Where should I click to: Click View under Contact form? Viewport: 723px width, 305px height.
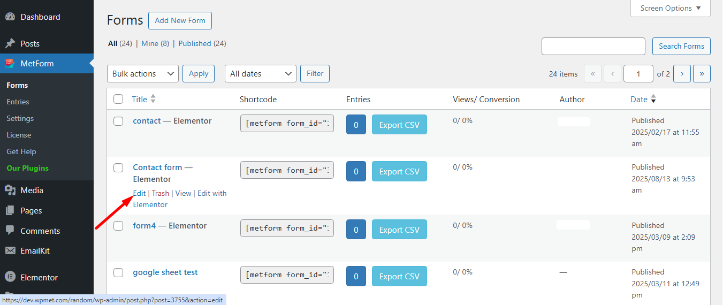coord(183,193)
